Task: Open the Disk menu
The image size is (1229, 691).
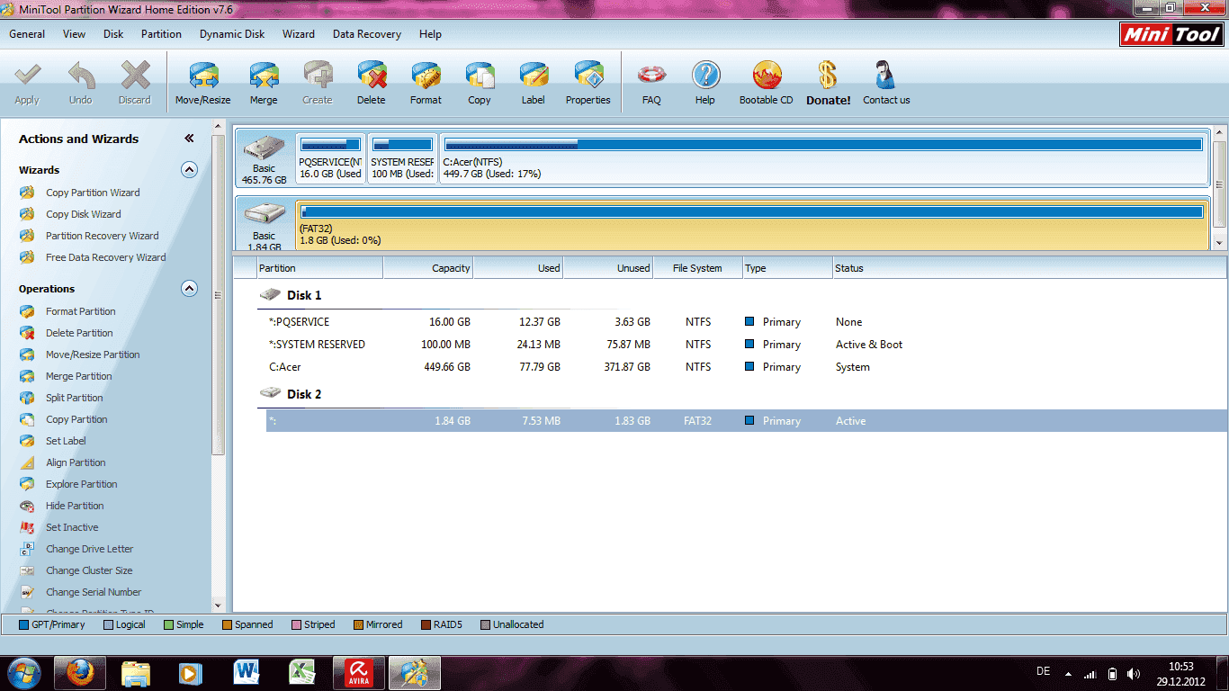Action: [x=113, y=34]
